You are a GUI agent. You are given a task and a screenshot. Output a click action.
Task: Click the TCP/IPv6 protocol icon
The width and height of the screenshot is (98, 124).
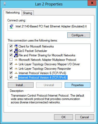16,73
